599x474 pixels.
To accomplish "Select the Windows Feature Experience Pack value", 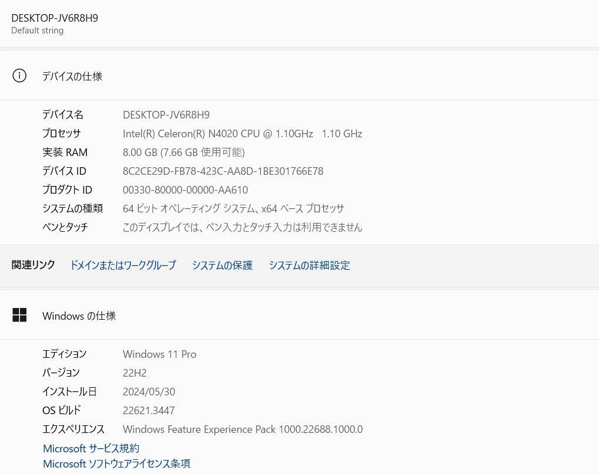I will click(x=243, y=429).
